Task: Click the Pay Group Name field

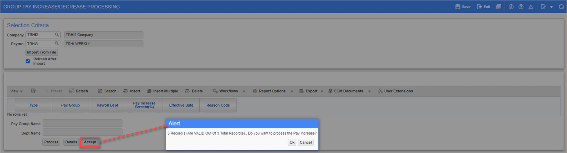Action: click(x=83, y=123)
